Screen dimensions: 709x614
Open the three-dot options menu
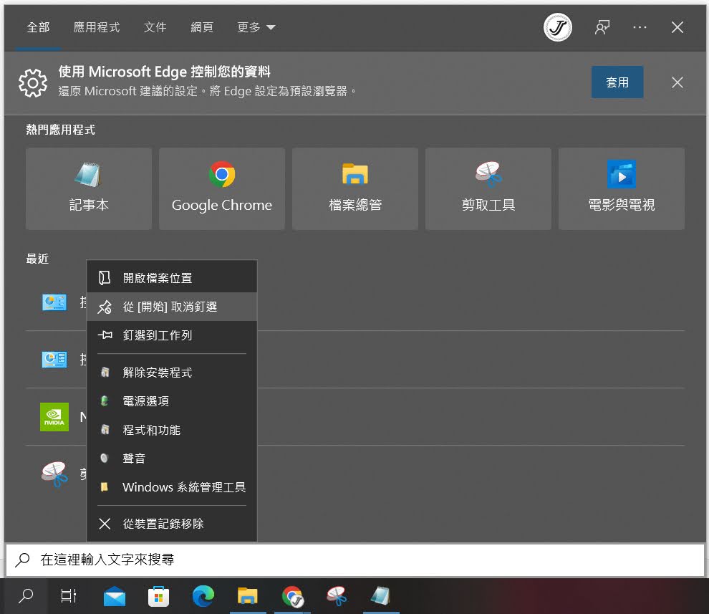pos(640,27)
